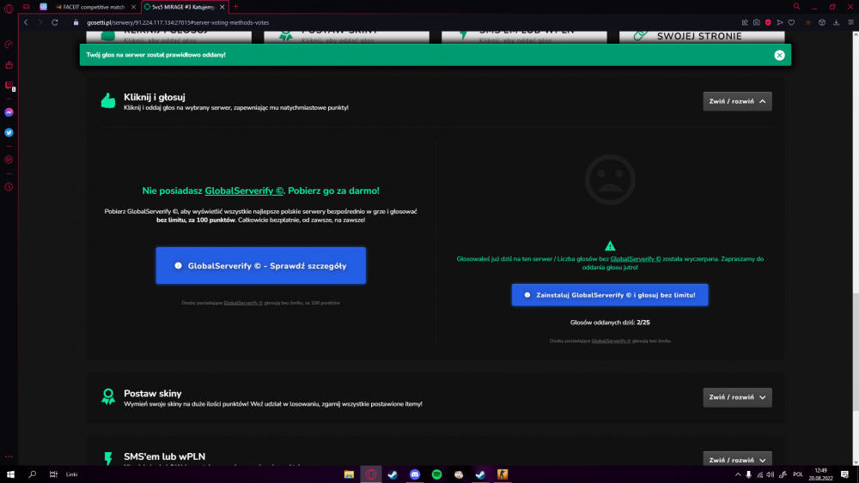Open a new tab with plus button
Viewport: 859px width, 483px height.
235,7
